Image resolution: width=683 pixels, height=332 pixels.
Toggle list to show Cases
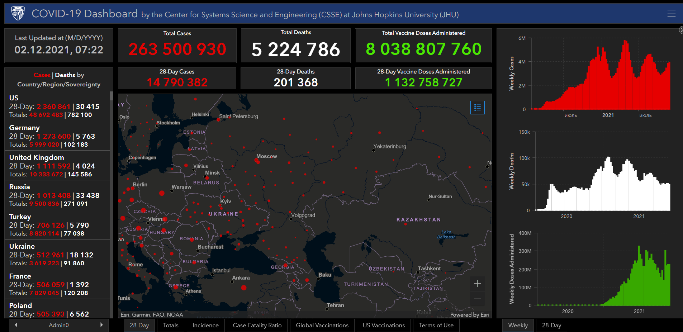(42, 75)
